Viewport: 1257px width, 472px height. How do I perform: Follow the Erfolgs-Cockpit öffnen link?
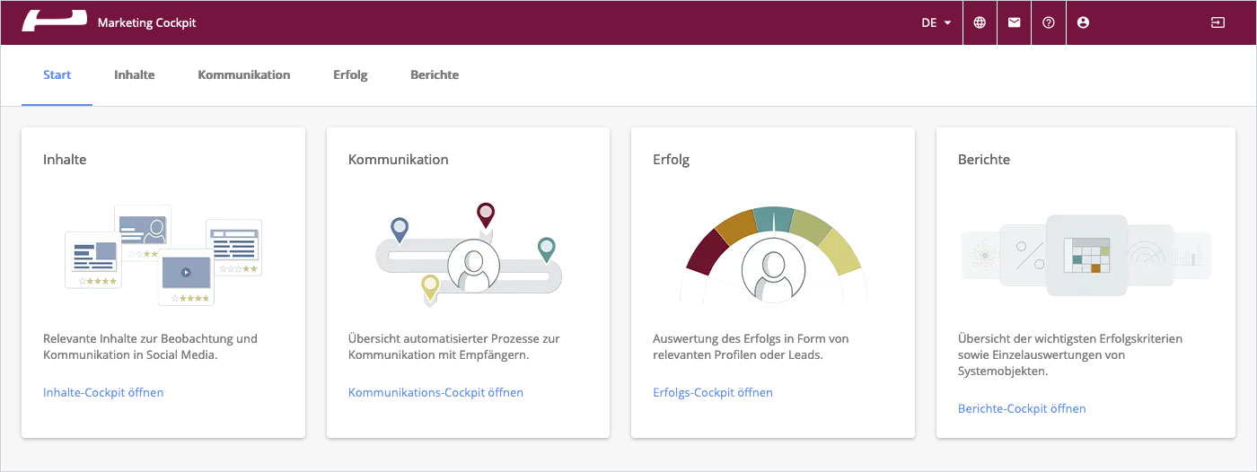(713, 393)
